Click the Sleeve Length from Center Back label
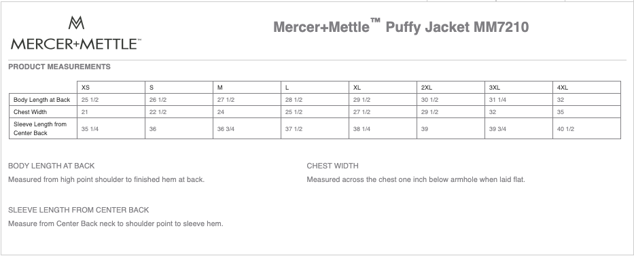The width and height of the screenshot is (634, 256). [40, 128]
